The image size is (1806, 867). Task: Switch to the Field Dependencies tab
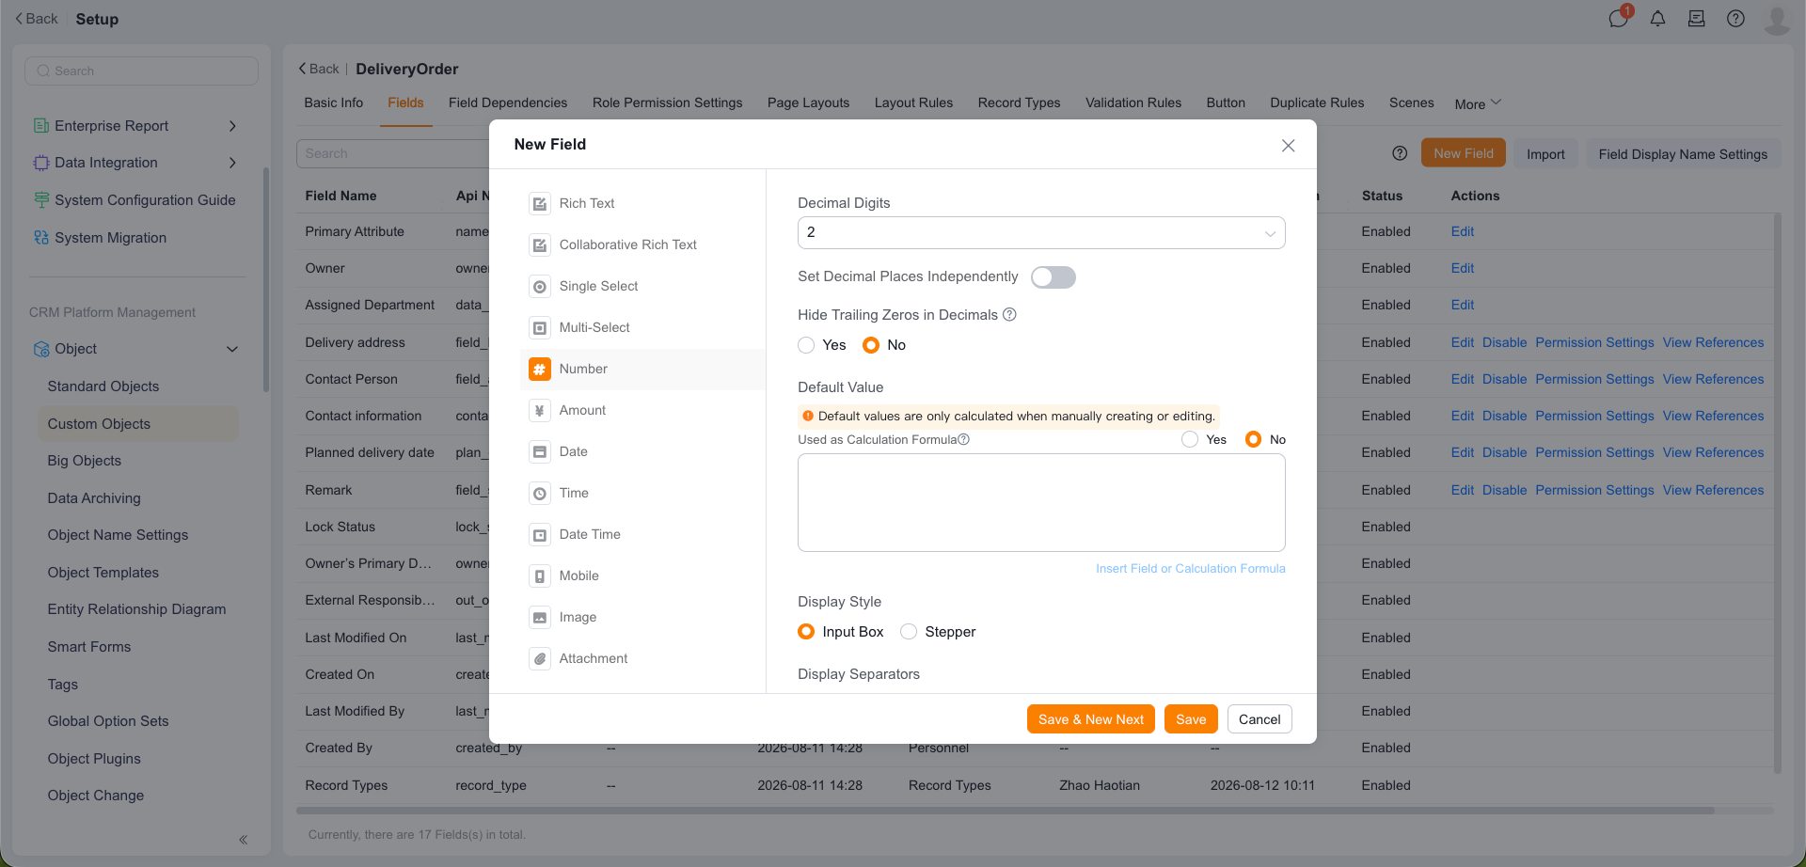[508, 102]
